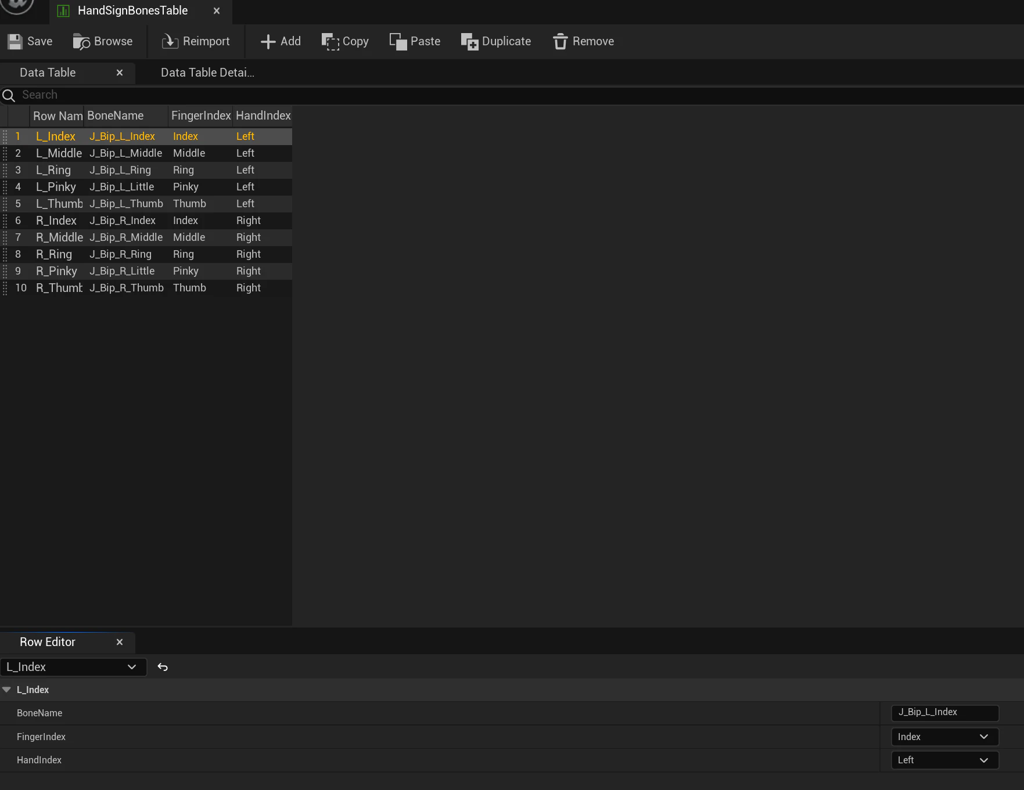Select row with J_Bip_L_Thumb bone
1024x790 pixels.
(146, 204)
